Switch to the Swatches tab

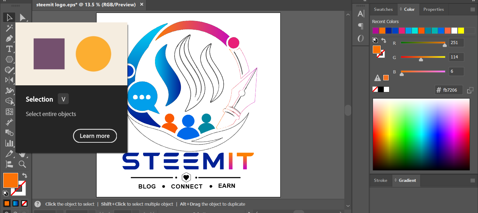[x=383, y=9]
